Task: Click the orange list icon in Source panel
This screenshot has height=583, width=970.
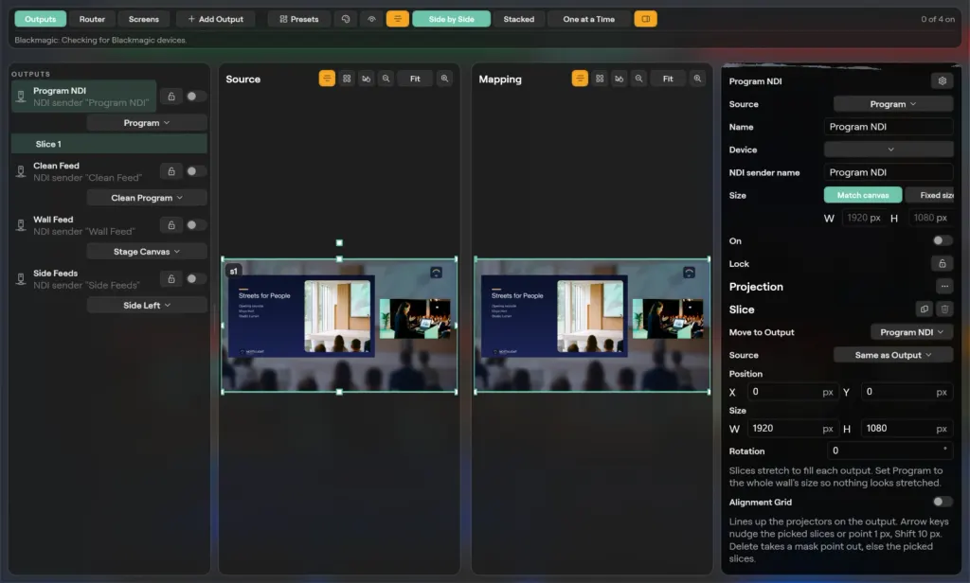Action: pos(327,79)
